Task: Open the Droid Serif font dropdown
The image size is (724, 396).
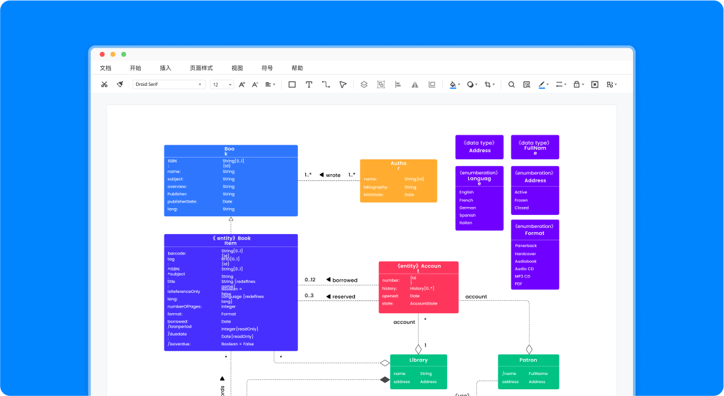Action: [169, 85]
